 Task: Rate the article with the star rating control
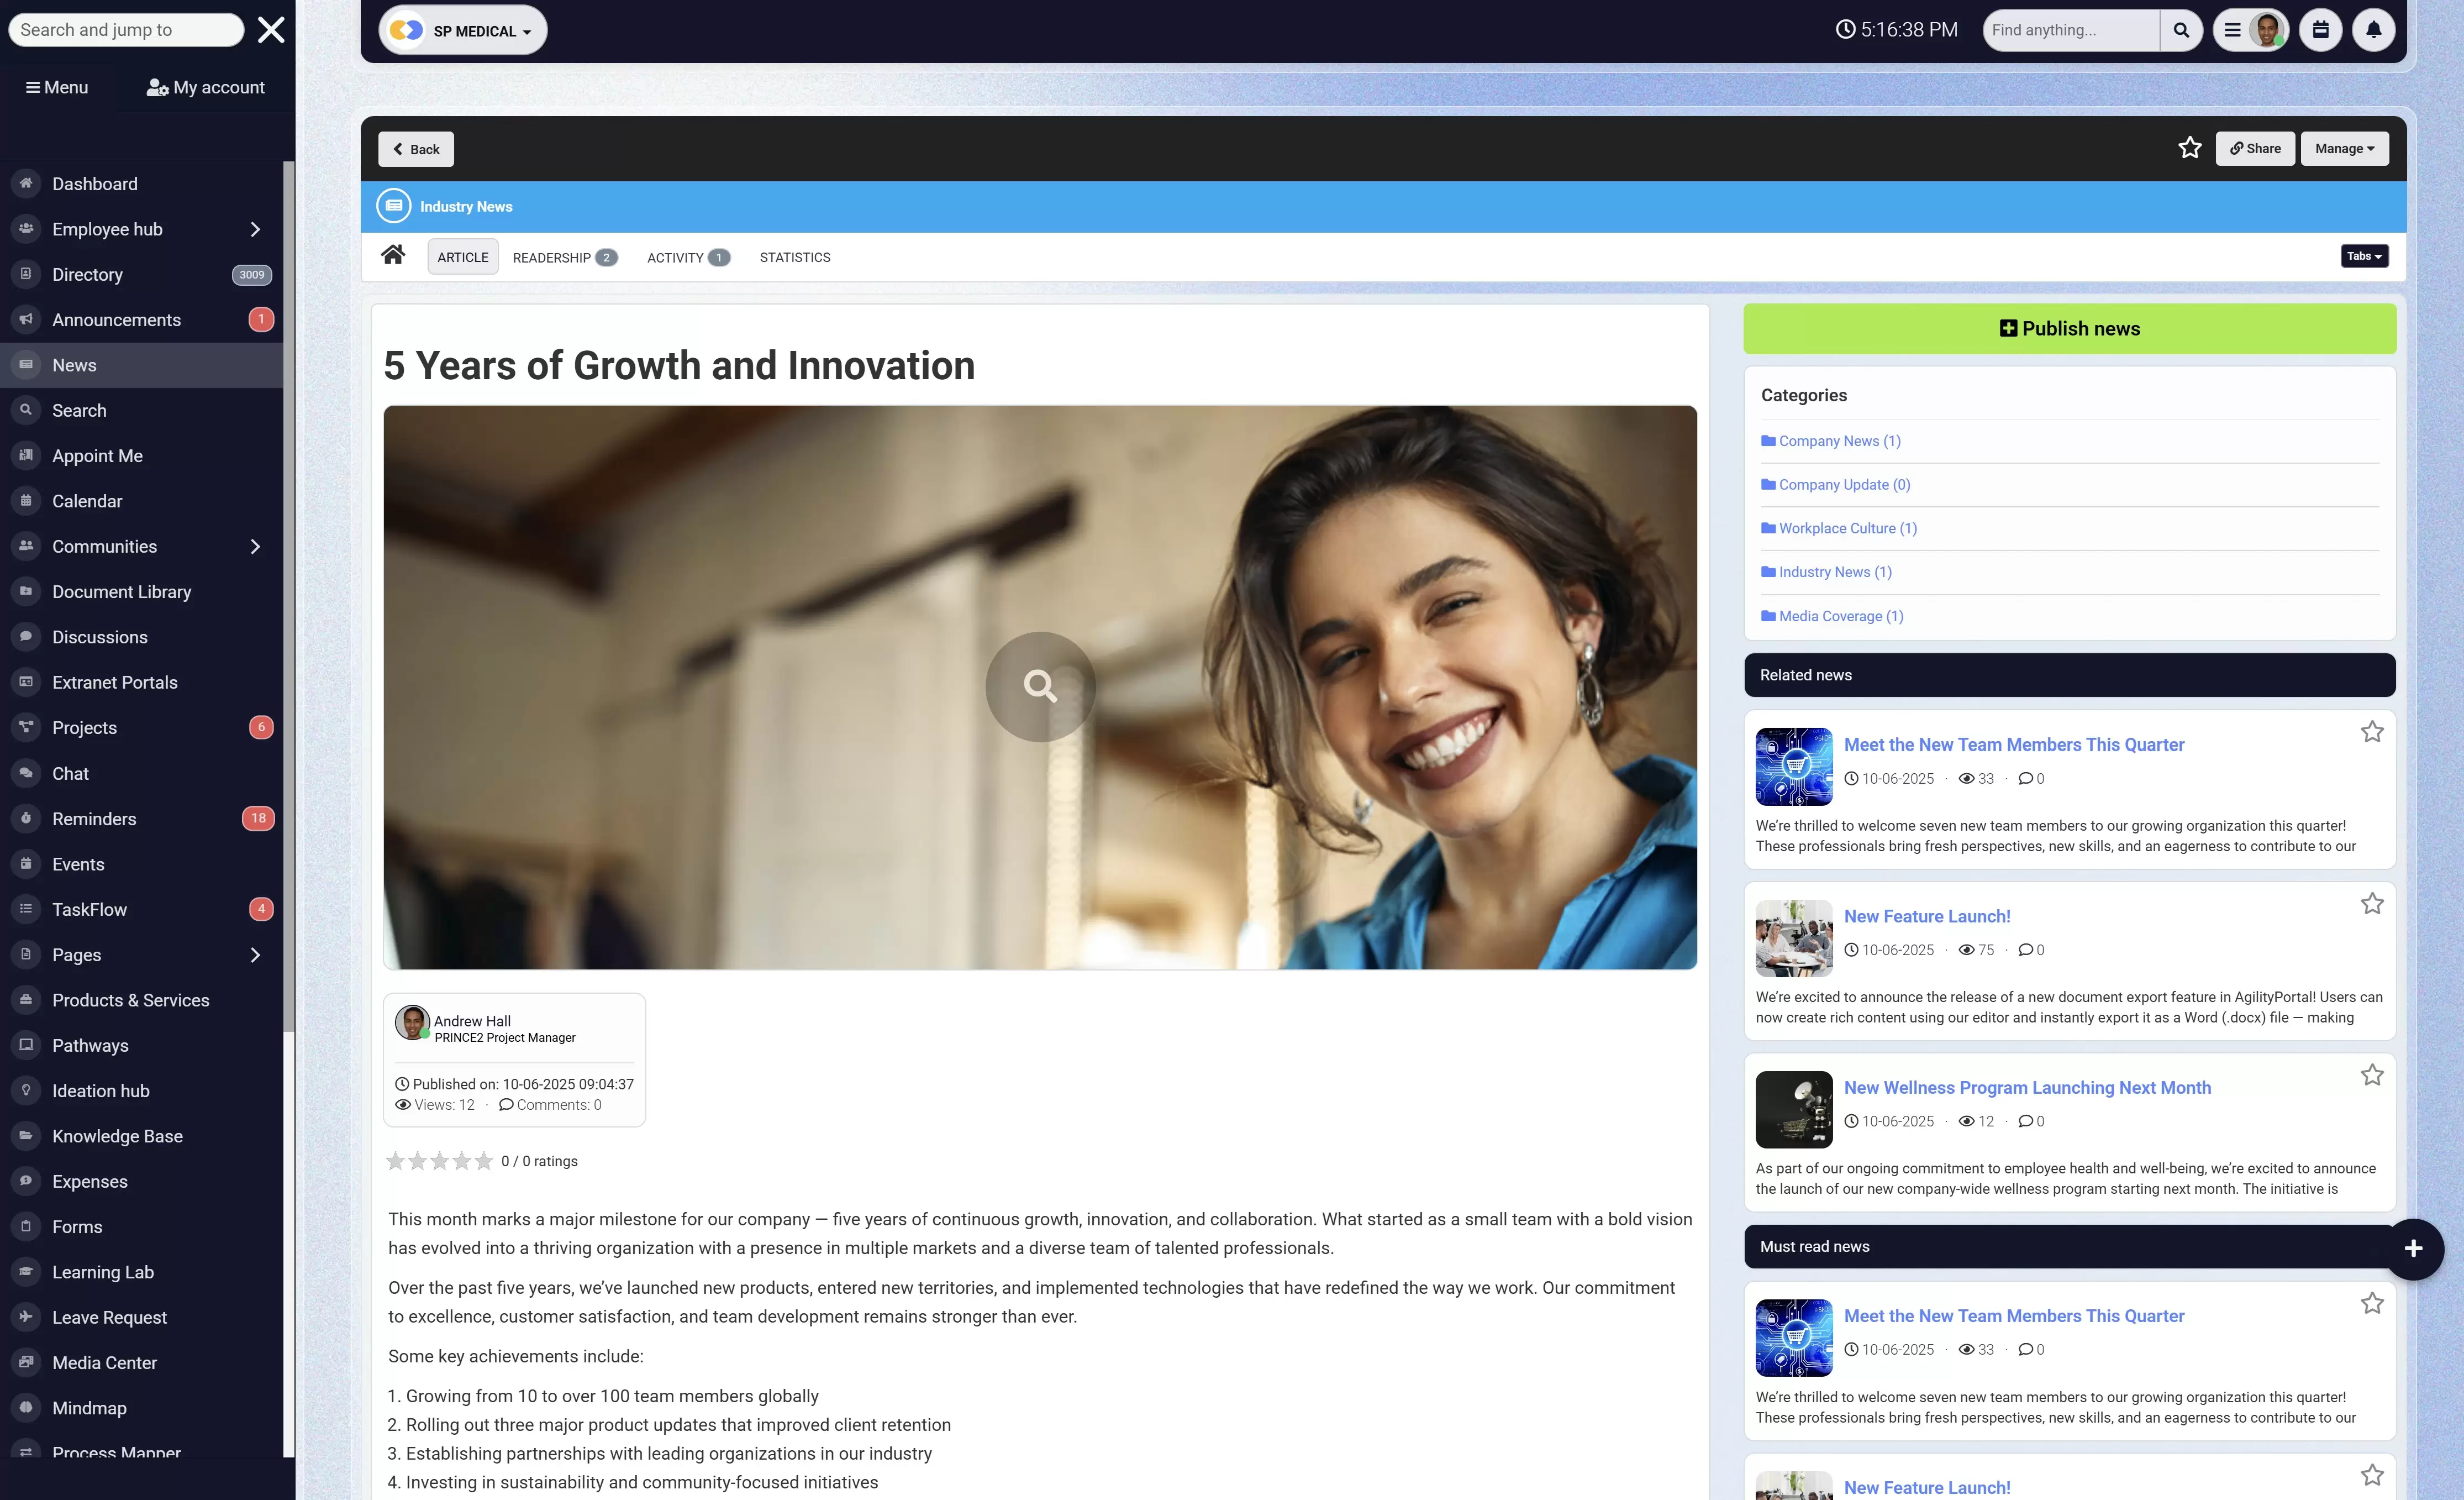[439, 1161]
